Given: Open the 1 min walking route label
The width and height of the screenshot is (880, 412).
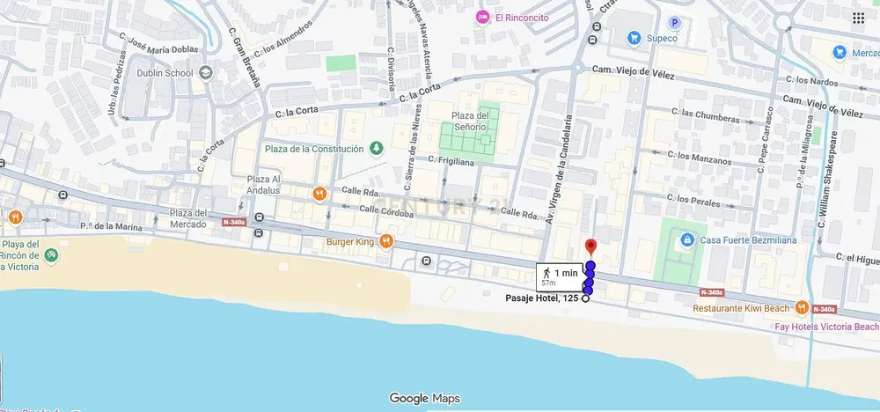Looking at the screenshot, I should [560, 277].
